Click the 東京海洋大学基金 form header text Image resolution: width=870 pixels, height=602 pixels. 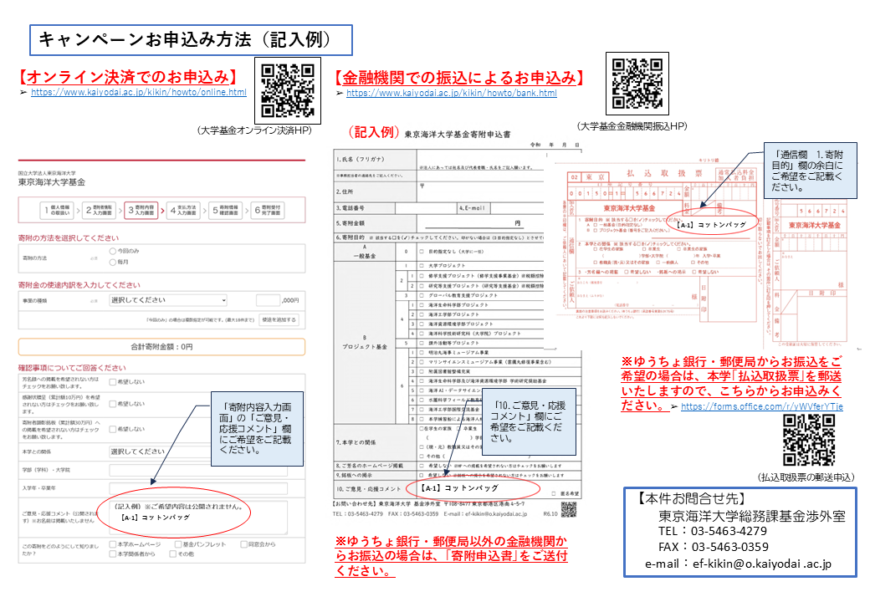pos(52,181)
